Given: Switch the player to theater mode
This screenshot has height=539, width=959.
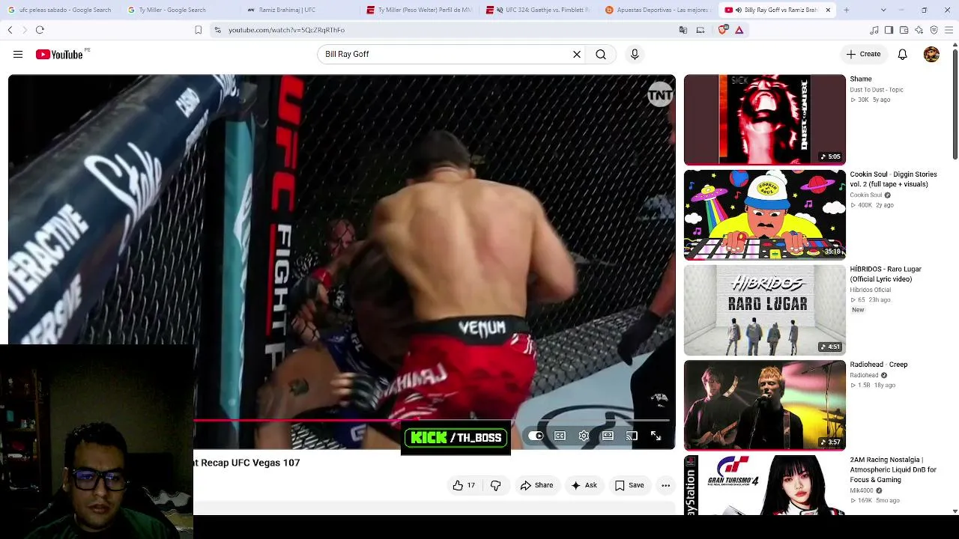Looking at the screenshot, I should point(608,436).
